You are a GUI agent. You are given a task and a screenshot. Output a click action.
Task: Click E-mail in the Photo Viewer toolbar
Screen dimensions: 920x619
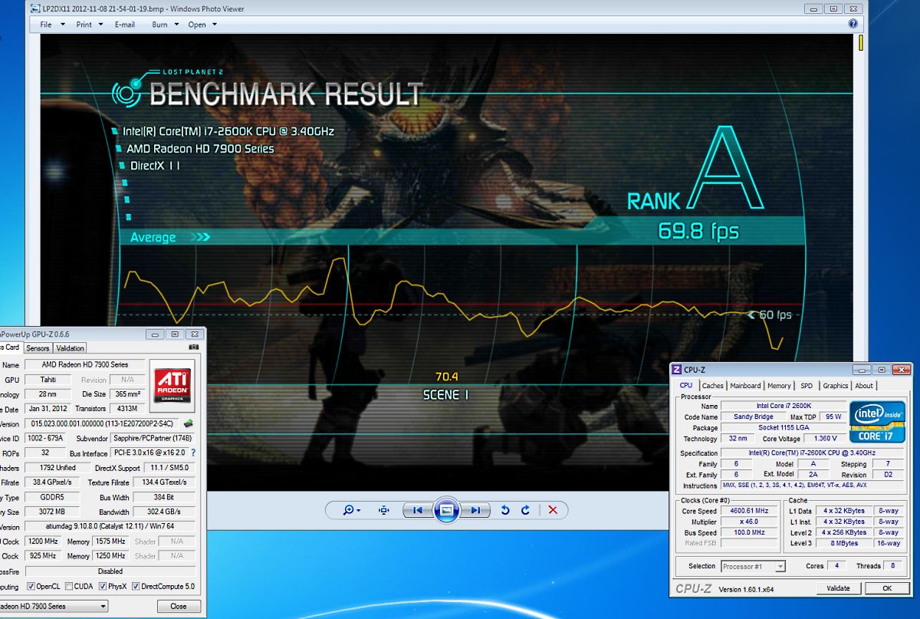tap(125, 24)
